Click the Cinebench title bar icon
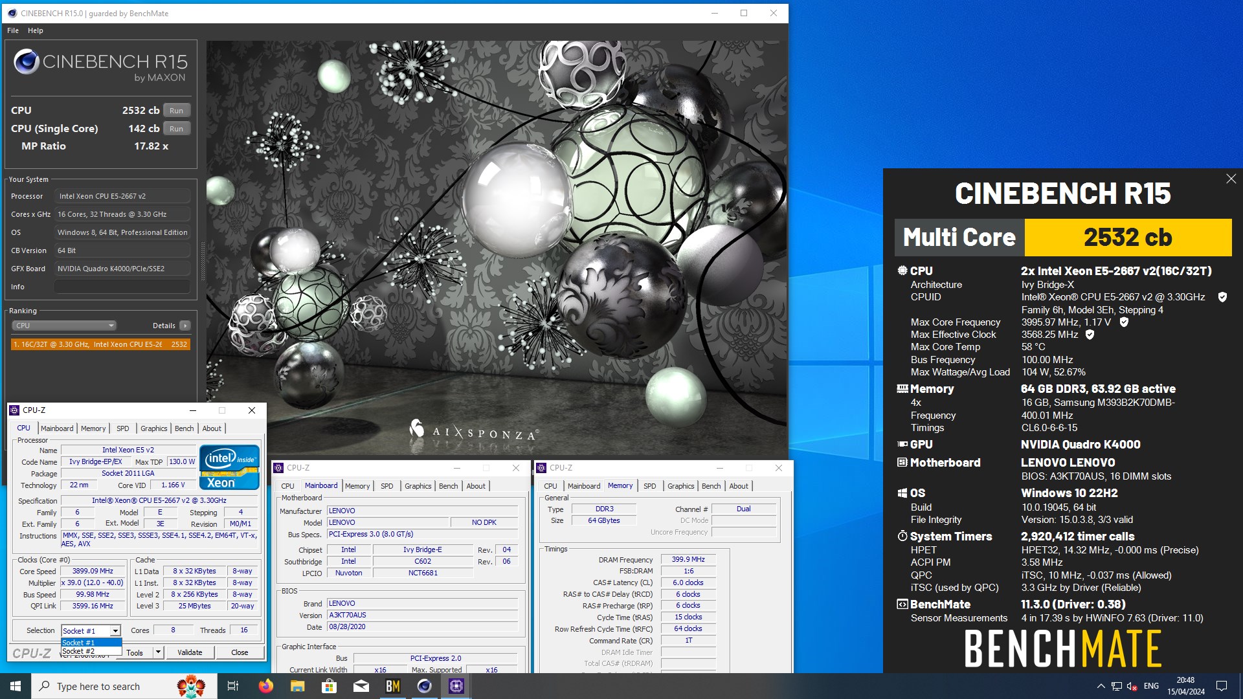 click(x=12, y=13)
